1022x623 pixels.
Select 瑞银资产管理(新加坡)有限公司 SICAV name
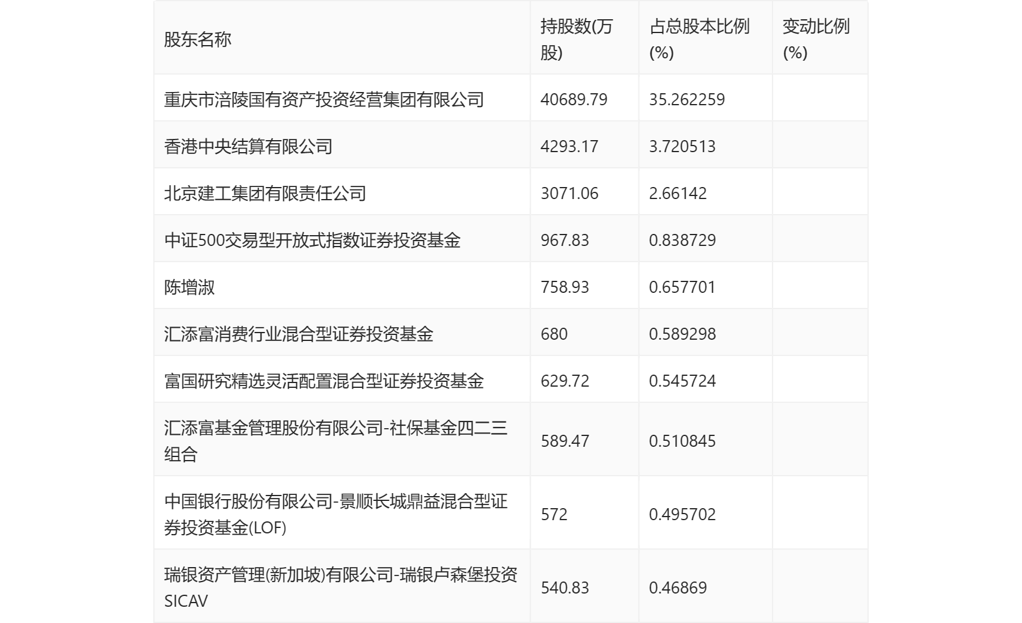point(341,588)
